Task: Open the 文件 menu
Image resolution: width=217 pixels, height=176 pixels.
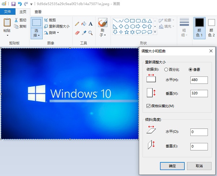Action: (x=8, y=12)
